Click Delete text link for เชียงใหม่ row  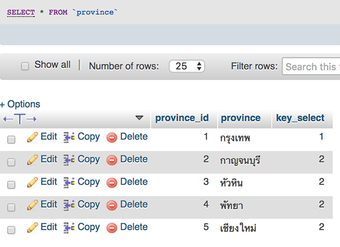point(134,227)
